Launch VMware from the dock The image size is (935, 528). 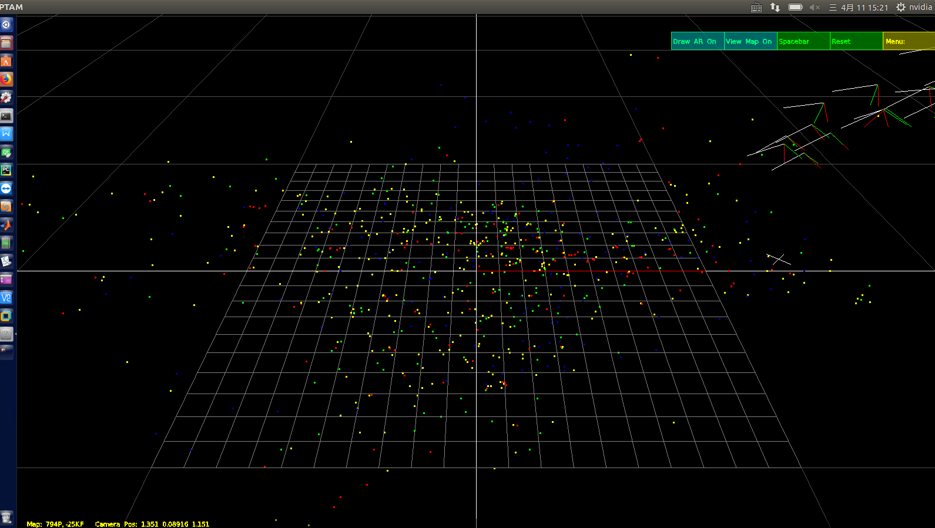[x=6, y=316]
